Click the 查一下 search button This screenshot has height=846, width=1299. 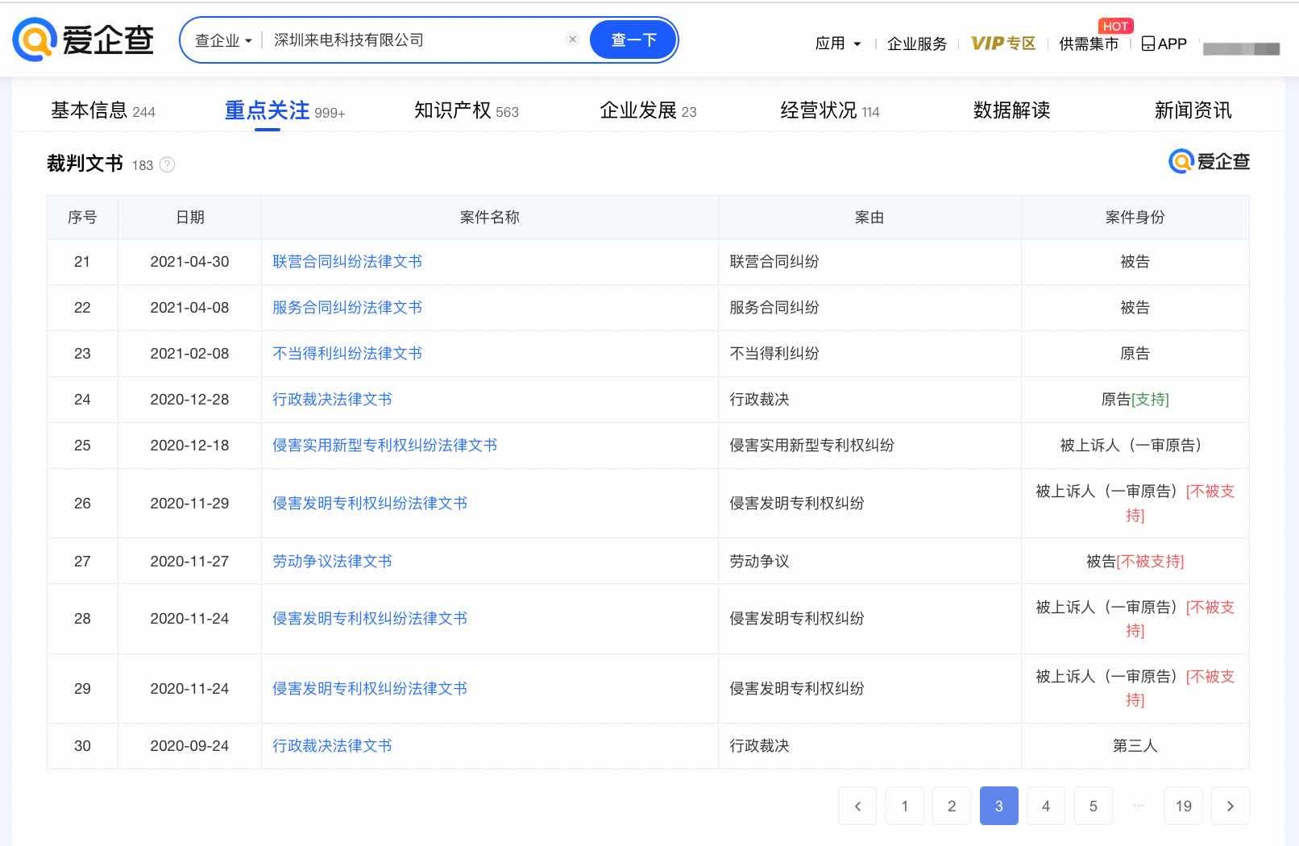pyautogui.click(x=633, y=39)
